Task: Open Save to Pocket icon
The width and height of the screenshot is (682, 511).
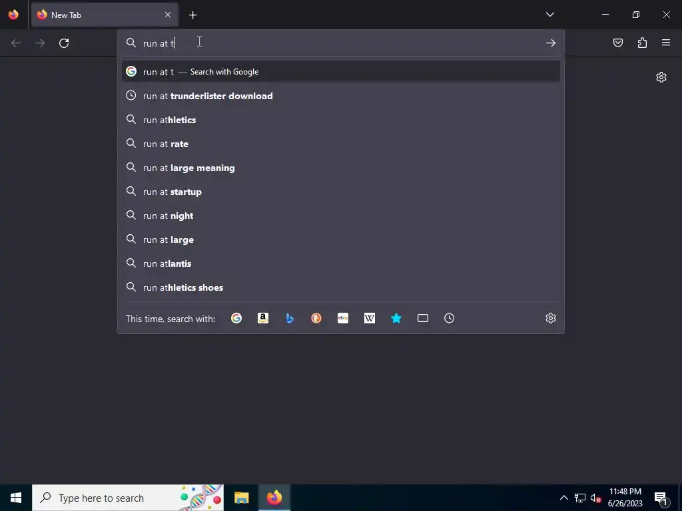Action: tap(617, 43)
